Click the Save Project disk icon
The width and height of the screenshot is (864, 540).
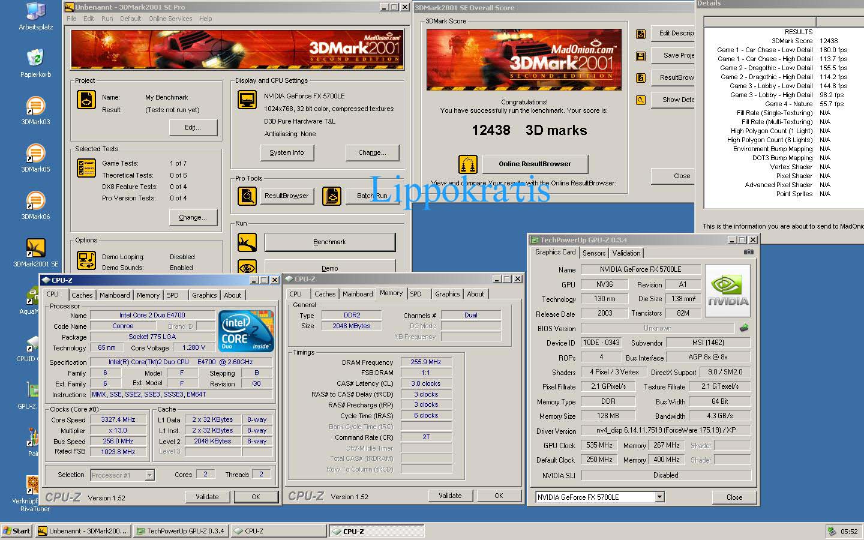pos(641,56)
